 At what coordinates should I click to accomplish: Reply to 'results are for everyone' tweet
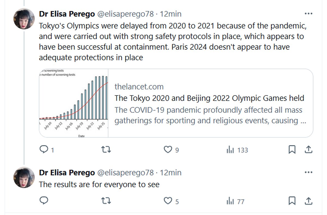[44, 201]
